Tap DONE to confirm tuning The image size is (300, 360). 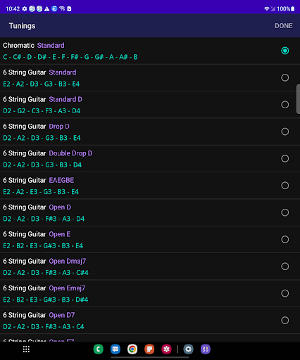click(x=284, y=26)
